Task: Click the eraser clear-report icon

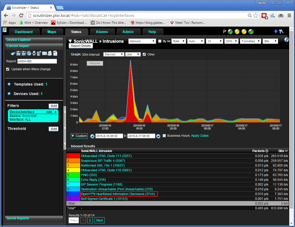Action: [13, 54]
